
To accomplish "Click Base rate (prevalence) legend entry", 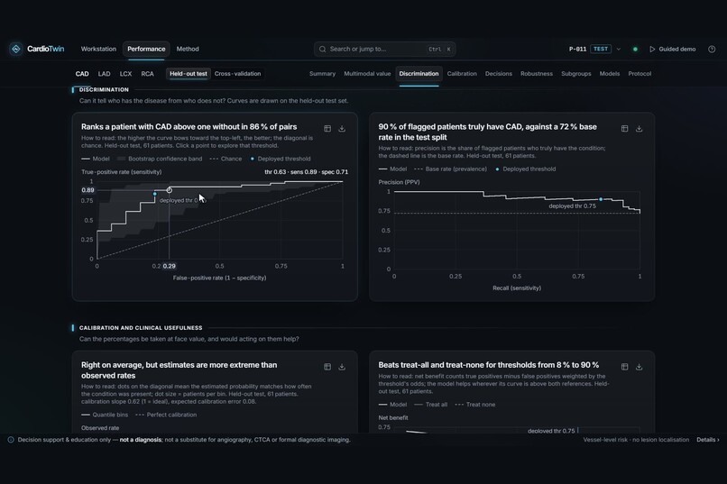I will [x=450, y=169].
